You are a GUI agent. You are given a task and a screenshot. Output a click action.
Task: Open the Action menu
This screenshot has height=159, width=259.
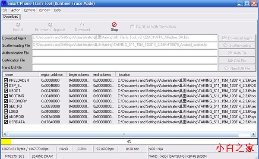coord(16,10)
